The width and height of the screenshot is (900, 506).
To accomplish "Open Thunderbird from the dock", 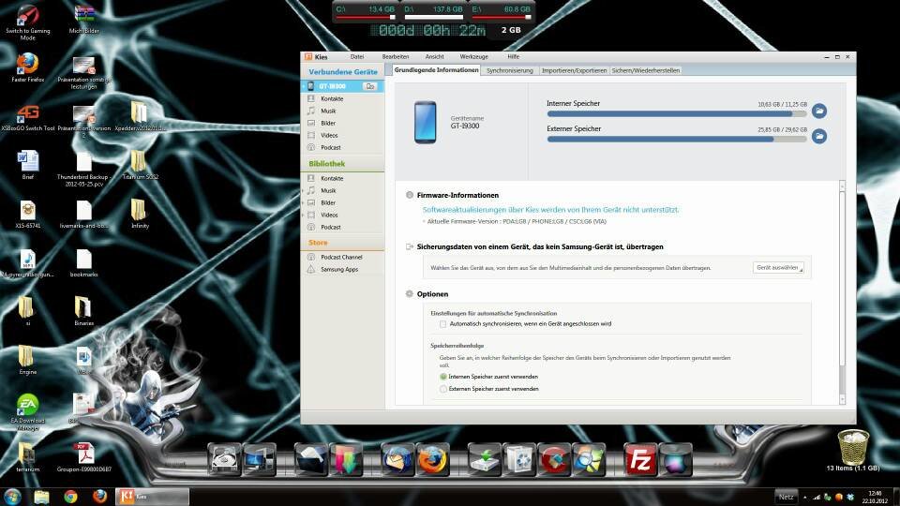I will click(x=397, y=459).
